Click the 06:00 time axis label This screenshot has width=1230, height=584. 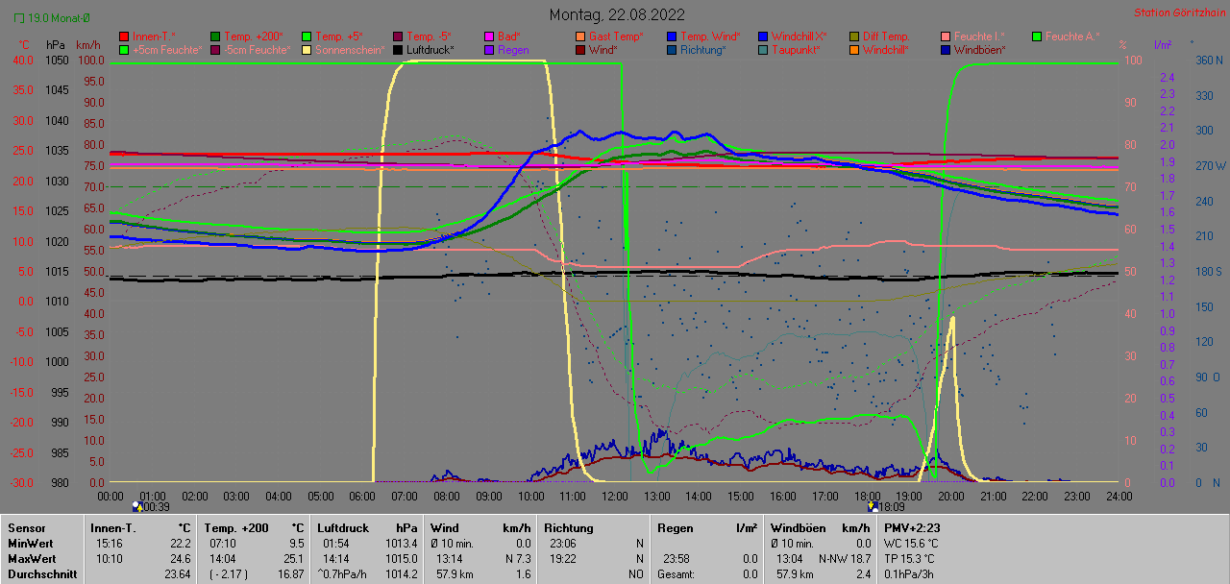[x=362, y=496]
